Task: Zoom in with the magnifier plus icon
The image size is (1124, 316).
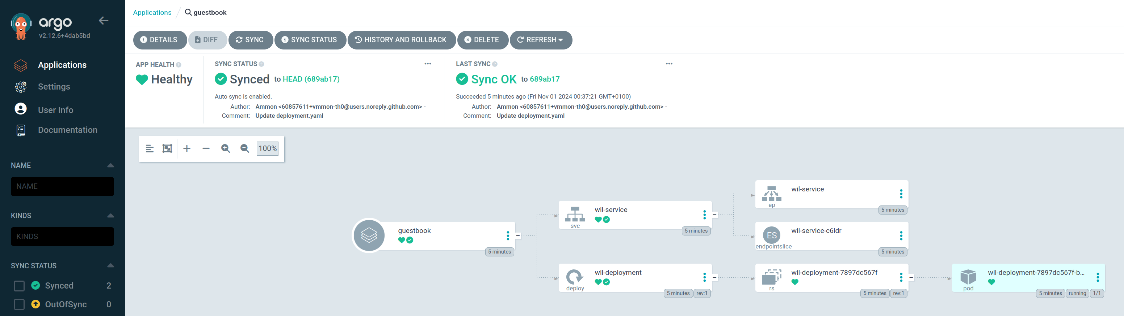Action: point(226,148)
